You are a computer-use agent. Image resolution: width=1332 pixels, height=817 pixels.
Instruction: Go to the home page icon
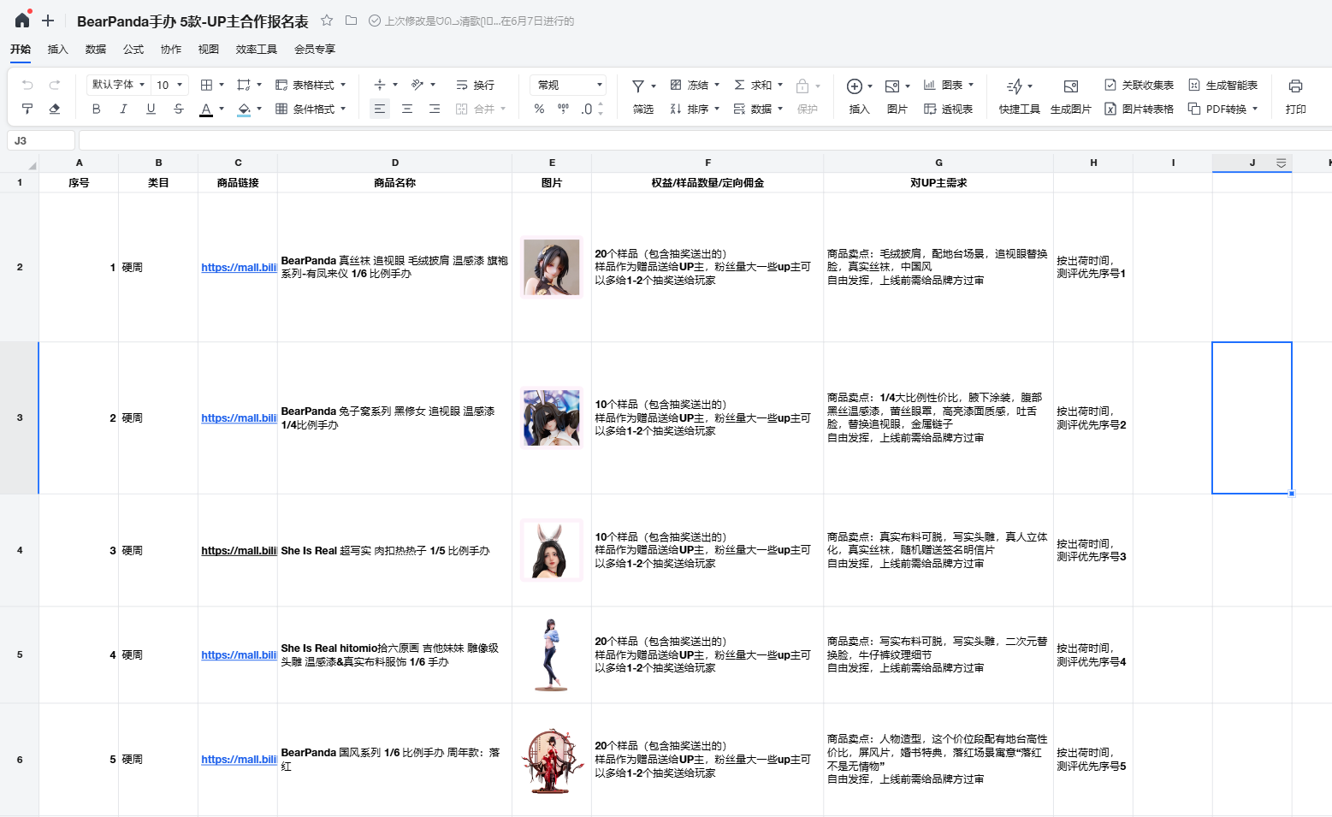(x=22, y=20)
